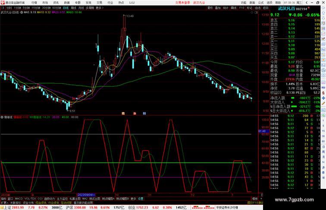The image size is (326, 210).
Task: Click the blue four-way move icon in sidebar
Action: pyautogui.click(x=323, y=98)
